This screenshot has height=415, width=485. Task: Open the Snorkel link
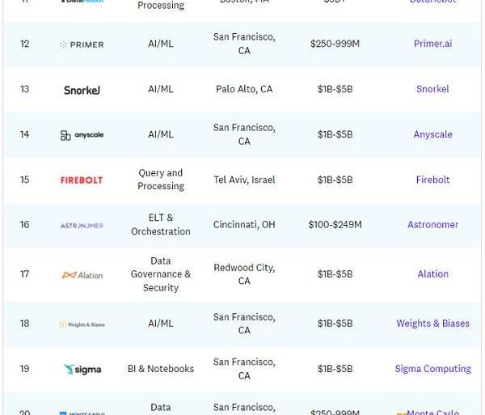432,89
